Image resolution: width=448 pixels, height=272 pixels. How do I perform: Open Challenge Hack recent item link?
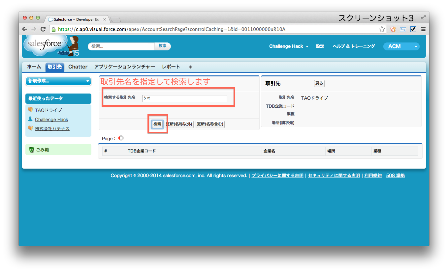[x=51, y=119]
